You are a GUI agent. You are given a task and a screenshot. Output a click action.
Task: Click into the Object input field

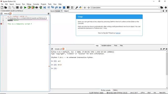tap(114, 11)
